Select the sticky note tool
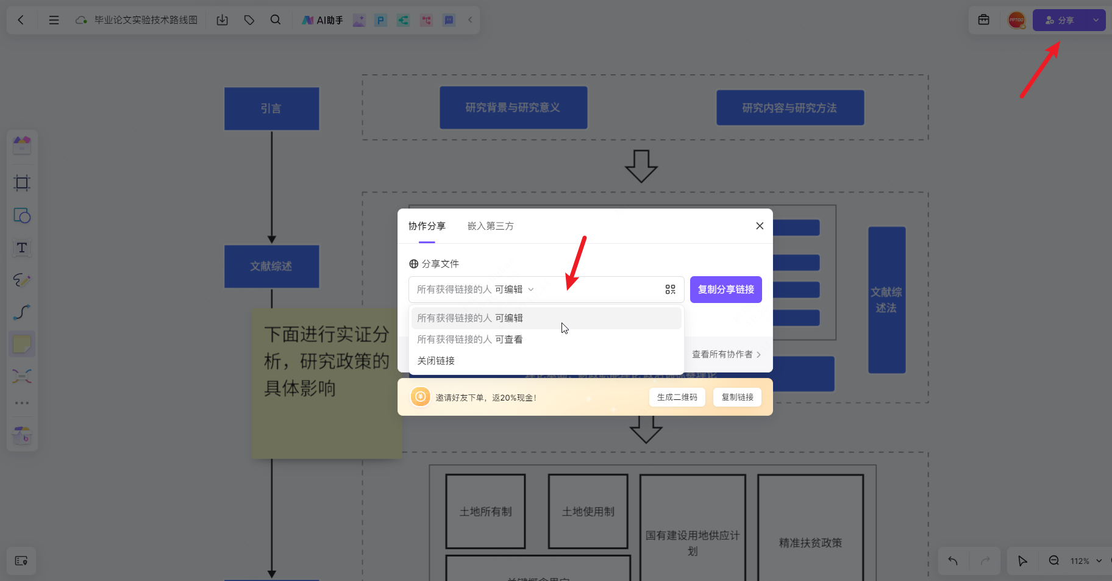Image resolution: width=1112 pixels, height=581 pixels. click(x=22, y=344)
